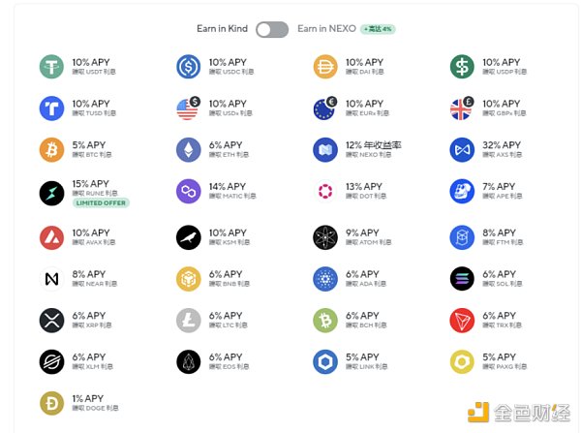Click the USDC coin icon
The height and width of the screenshot is (433, 581).
(x=188, y=67)
